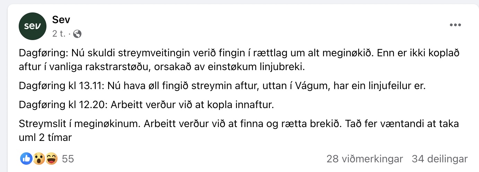479x172 pixels.
Task: Click the "Dagføring kl 12.20" update line
Action: click(146, 105)
